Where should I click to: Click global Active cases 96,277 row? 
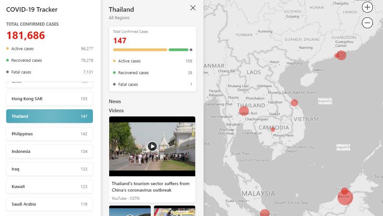[50, 49]
